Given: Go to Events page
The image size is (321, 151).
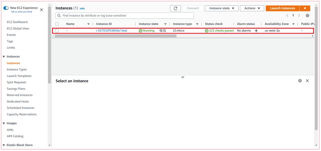Looking at the screenshot, I should (11, 35).
